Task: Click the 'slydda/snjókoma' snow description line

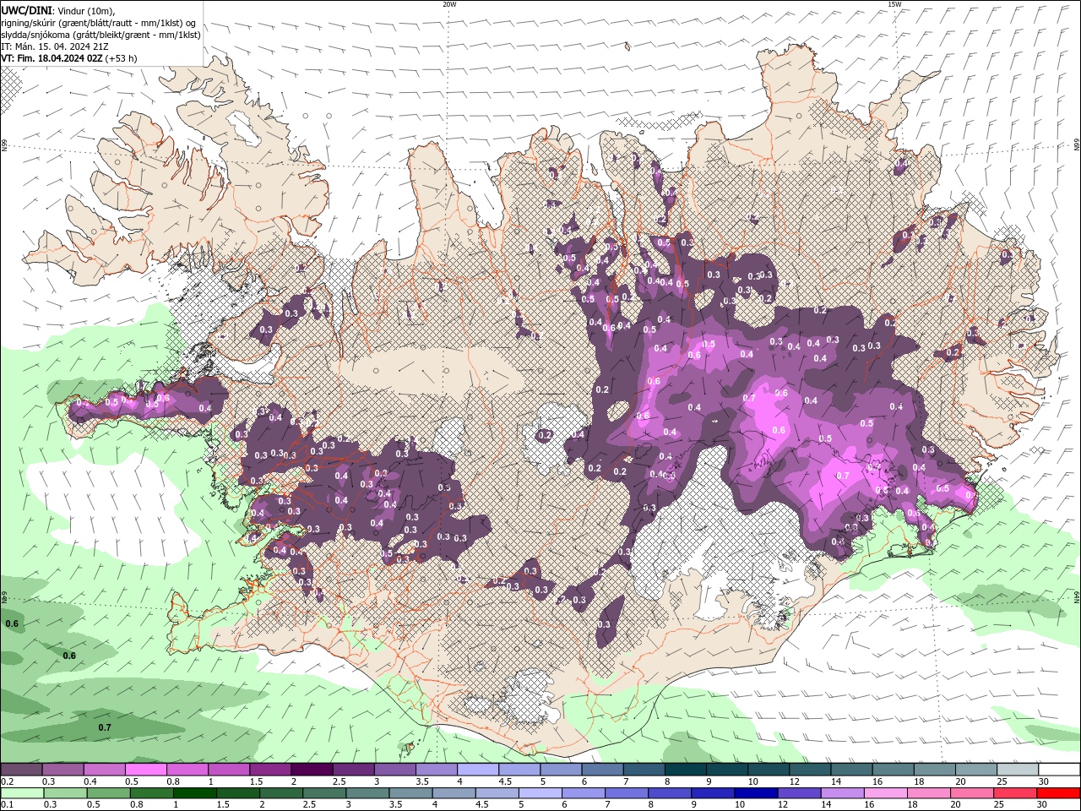Action: pos(100,35)
